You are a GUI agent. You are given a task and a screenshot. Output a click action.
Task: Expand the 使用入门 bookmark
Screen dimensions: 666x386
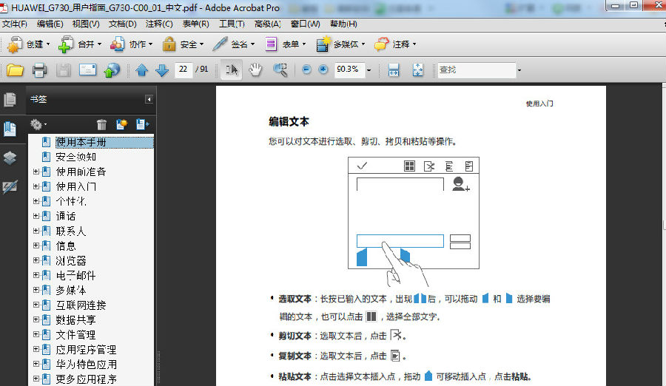(36, 186)
